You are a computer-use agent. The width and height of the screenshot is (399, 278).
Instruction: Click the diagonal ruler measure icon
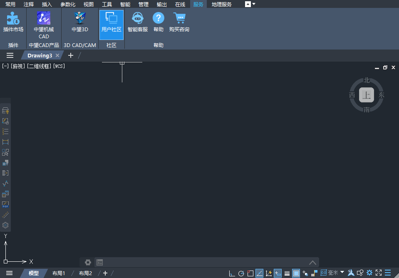(x=5, y=215)
